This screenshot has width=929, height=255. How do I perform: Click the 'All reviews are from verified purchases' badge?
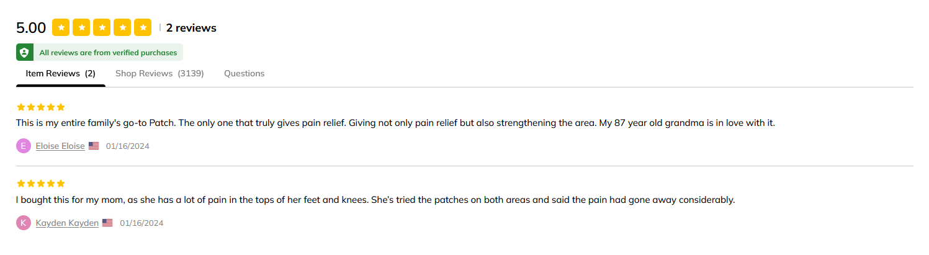coord(108,53)
